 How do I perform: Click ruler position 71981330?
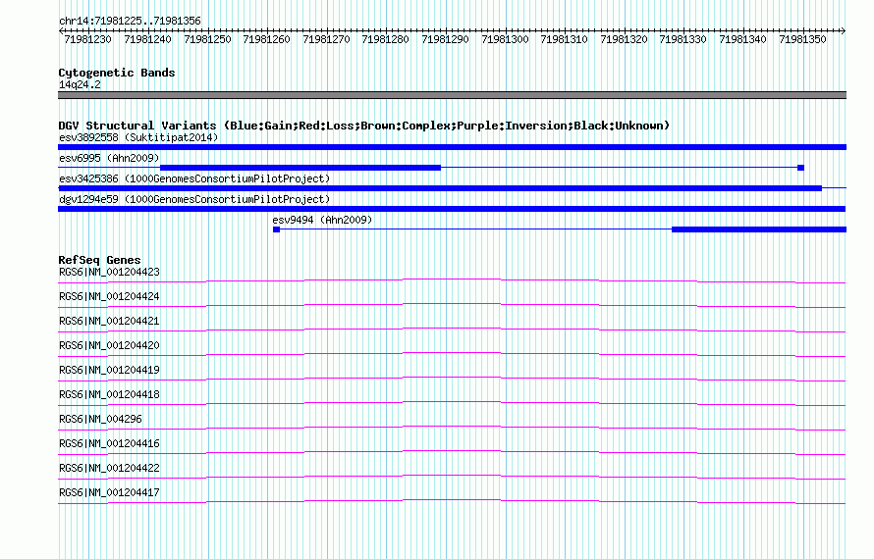683,39
